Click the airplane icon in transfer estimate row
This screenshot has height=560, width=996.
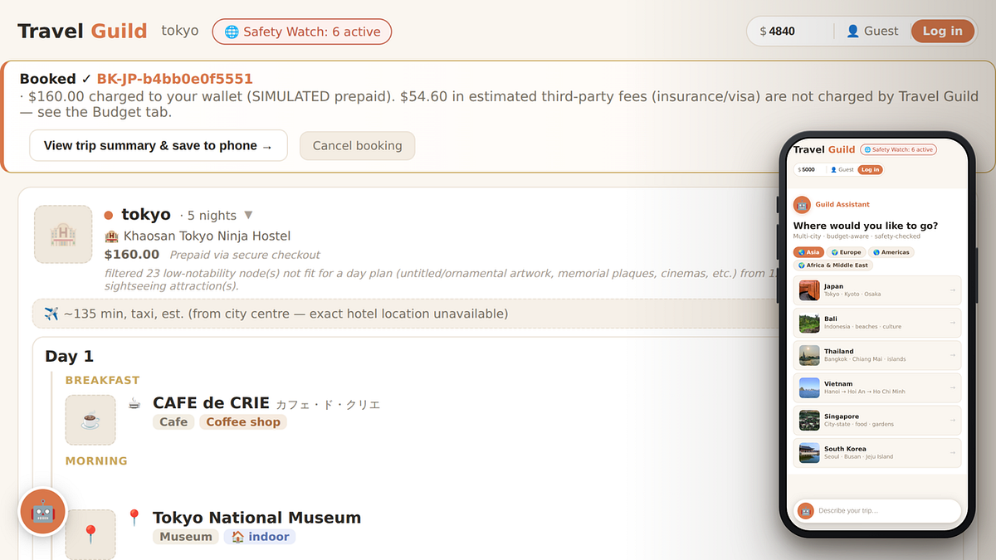pos(51,314)
